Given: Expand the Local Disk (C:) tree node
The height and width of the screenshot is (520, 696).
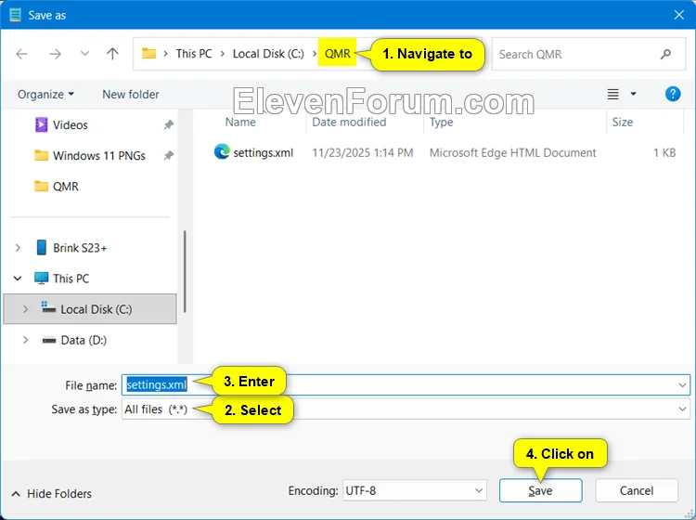Looking at the screenshot, I should coord(25,309).
